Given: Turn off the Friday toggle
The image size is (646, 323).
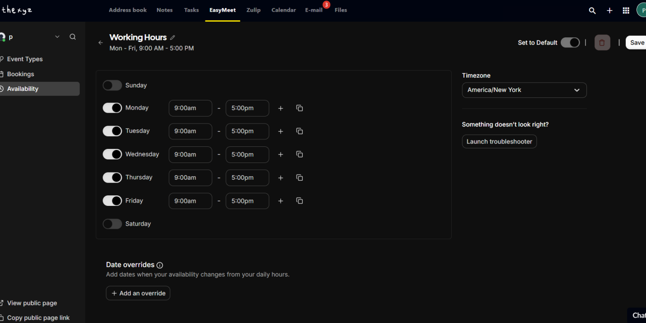Looking at the screenshot, I should coord(112,200).
